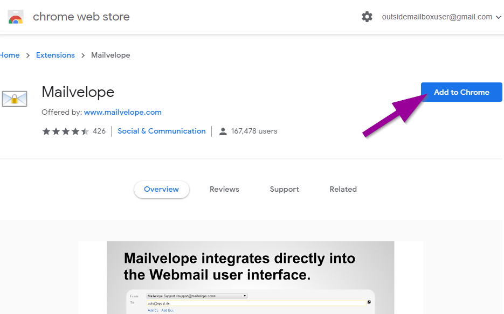Click the Chrome Web Store rainbow logo
The width and height of the screenshot is (504, 314).
[x=16, y=17]
